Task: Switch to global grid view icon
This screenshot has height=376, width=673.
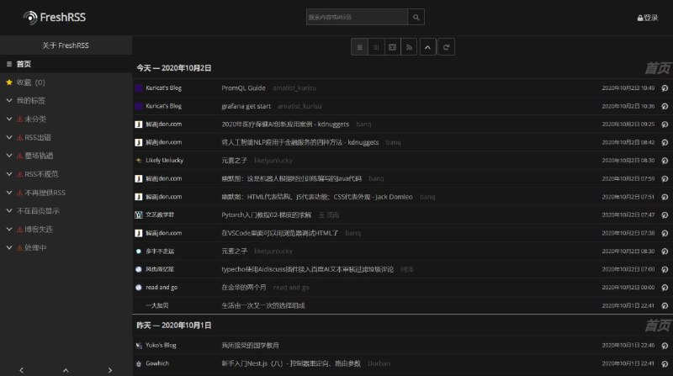Action: coord(375,47)
